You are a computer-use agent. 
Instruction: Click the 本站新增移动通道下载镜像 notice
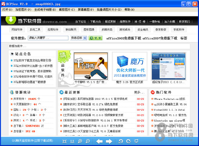tap(30, 82)
